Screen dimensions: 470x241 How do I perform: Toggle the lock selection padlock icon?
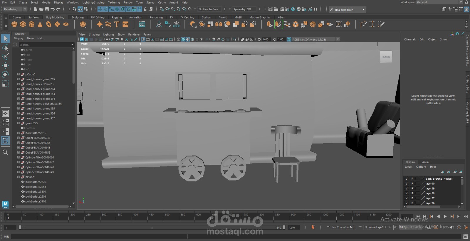145,9
